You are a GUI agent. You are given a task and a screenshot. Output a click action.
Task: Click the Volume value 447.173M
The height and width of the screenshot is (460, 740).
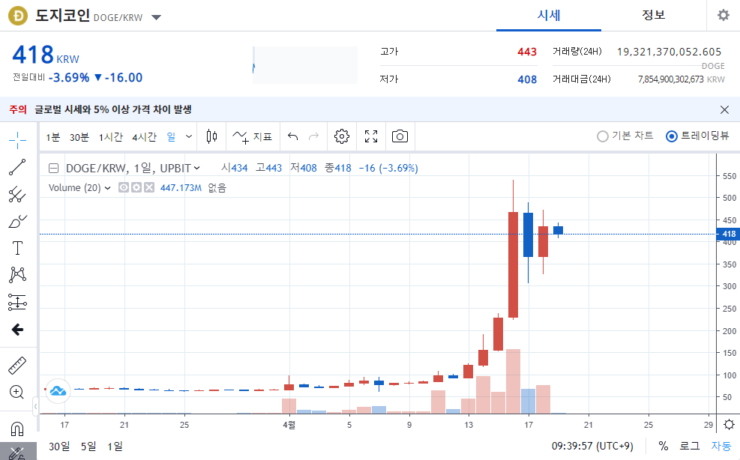click(181, 188)
